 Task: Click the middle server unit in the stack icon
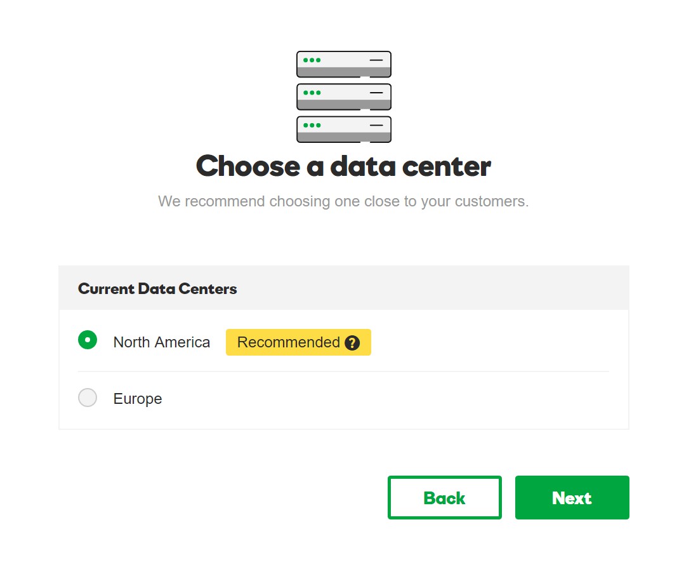[x=344, y=97]
